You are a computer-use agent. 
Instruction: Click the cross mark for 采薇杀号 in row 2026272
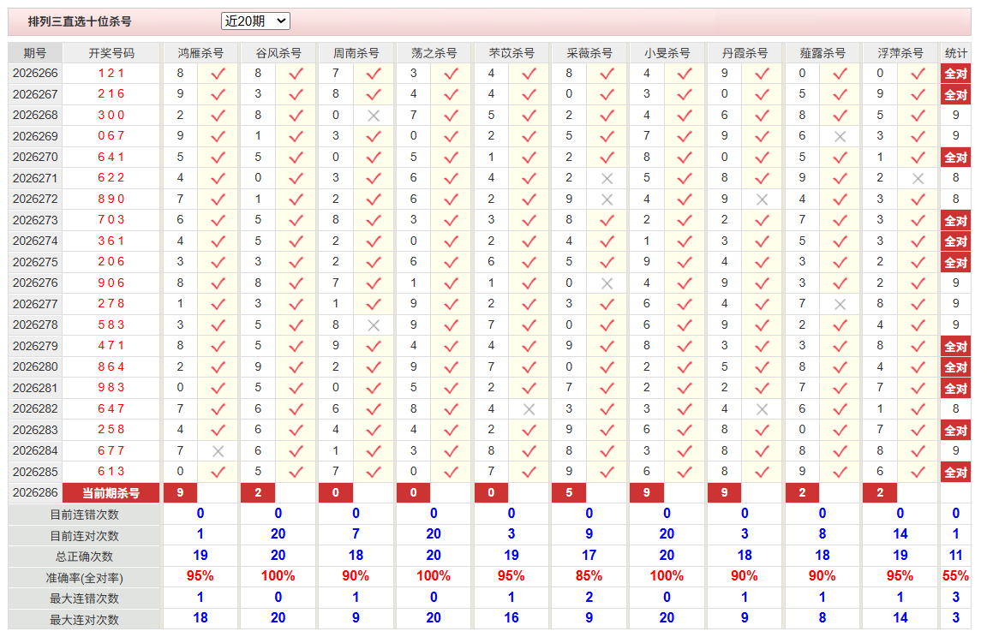607,199
